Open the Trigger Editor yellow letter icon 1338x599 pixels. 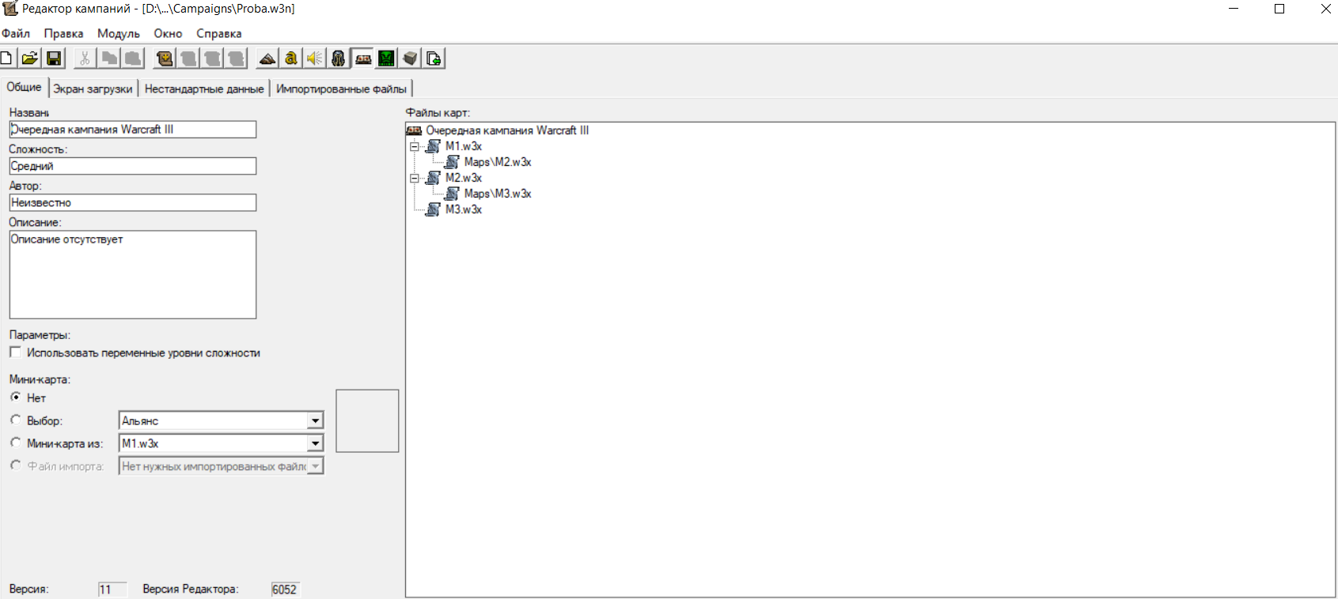(x=291, y=58)
